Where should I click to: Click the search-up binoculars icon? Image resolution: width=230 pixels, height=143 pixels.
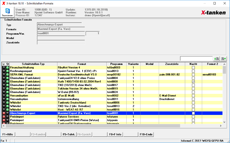(224, 59)
